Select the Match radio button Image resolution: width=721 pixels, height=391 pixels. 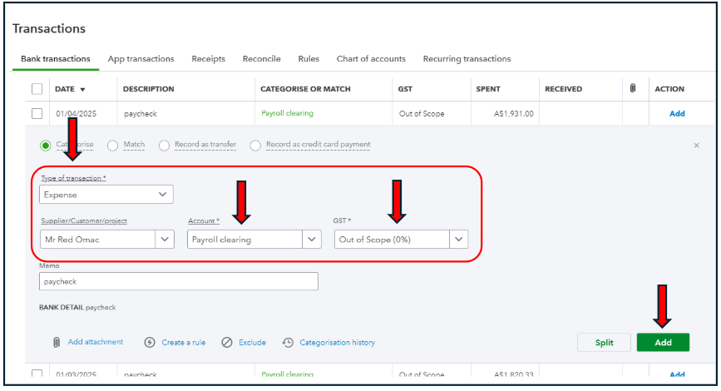[112, 146]
